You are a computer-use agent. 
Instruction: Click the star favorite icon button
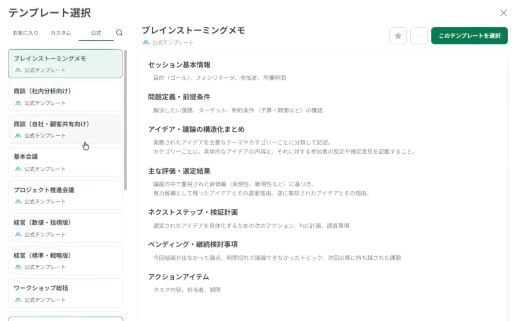pyautogui.click(x=398, y=36)
